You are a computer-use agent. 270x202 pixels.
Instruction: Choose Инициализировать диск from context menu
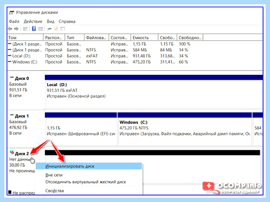point(89,166)
